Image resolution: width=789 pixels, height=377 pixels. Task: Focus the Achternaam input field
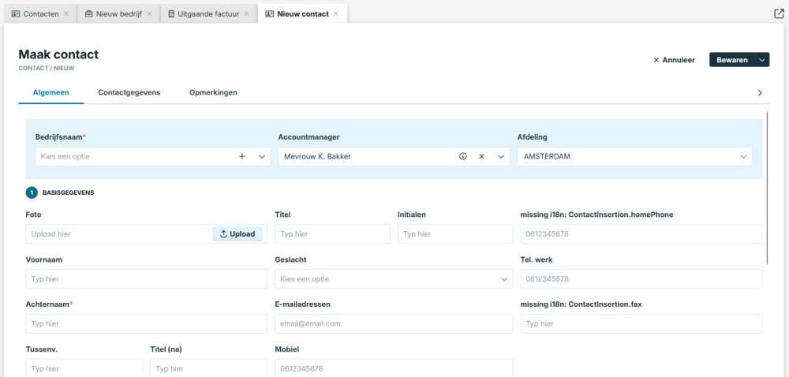(146, 323)
